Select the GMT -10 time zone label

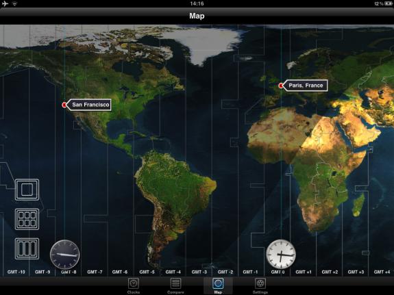pos(16,272)
